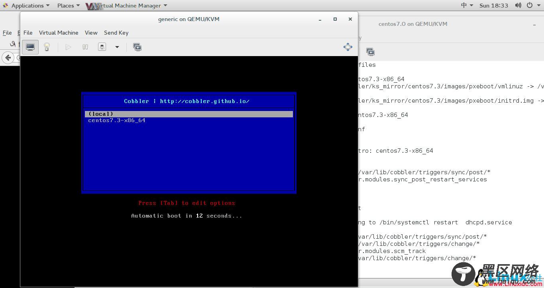Open the input method selector
Image resolution: width=544 pixels, height=288 pixels.
point(467,6)
